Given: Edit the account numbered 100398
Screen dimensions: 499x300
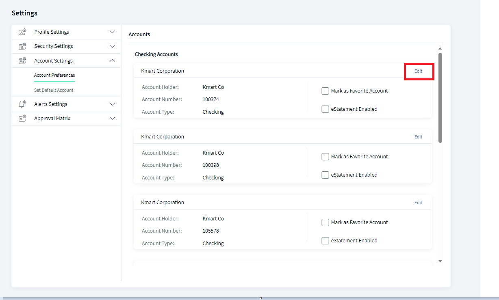Looking at the screenshot, I should point(419,137).
